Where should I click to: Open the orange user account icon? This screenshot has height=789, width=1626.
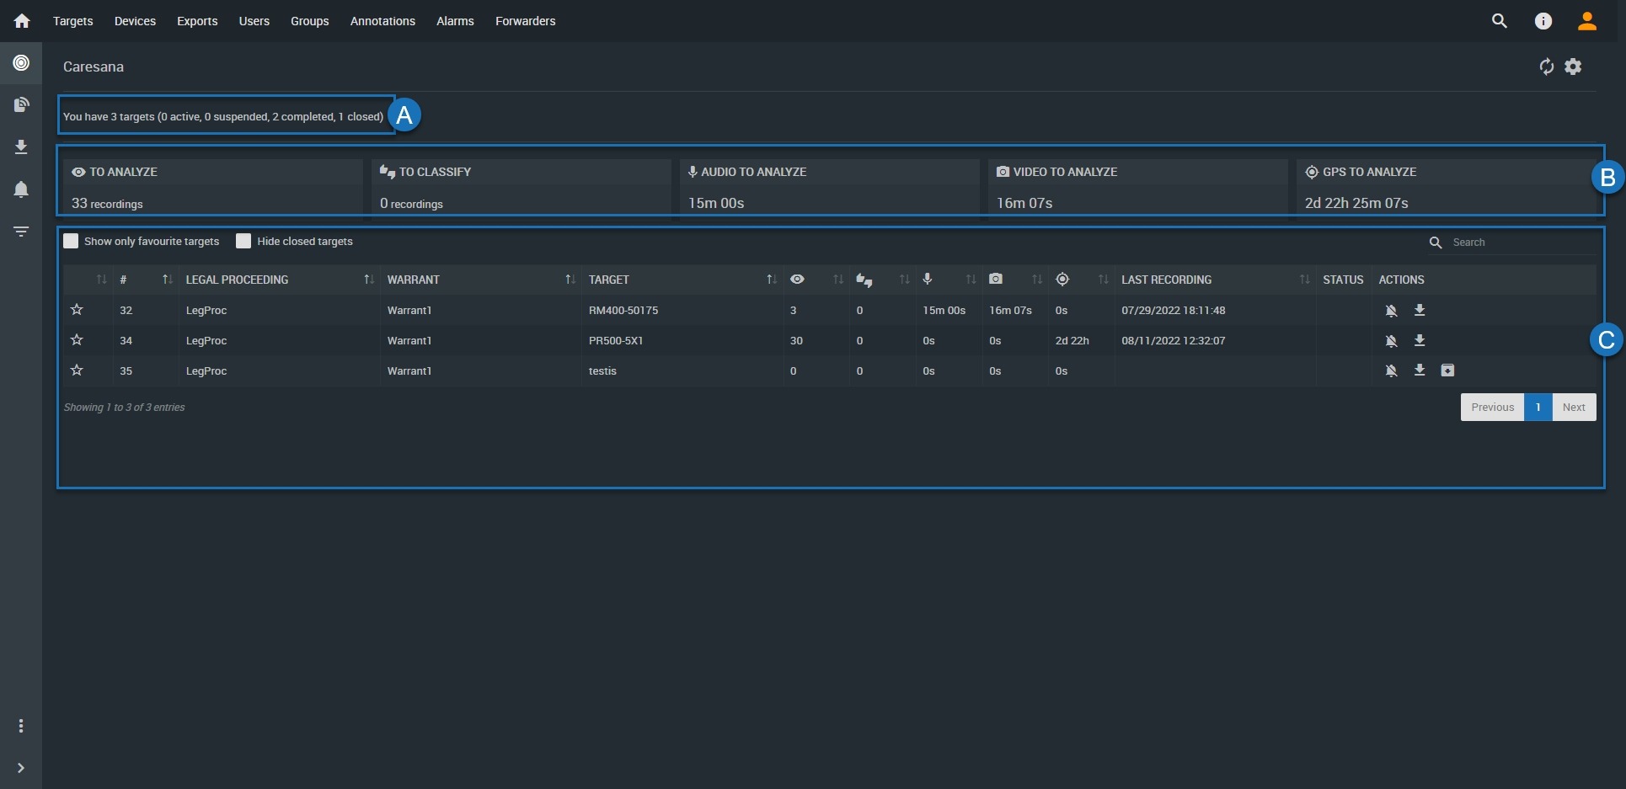(1586, 21)
